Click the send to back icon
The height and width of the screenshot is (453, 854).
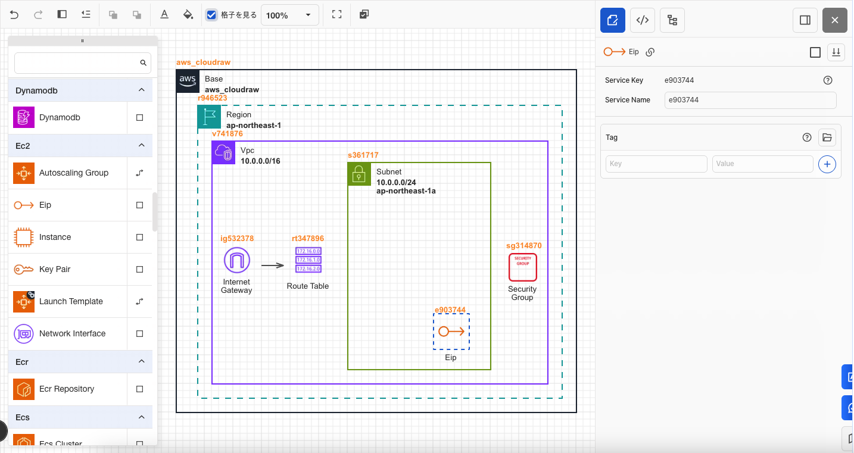136,15
